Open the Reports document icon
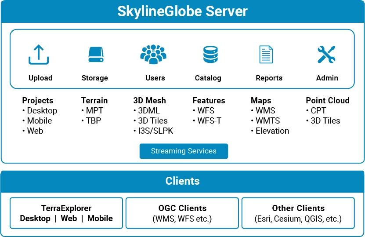Screen dimensions: 365x237 point(266,55)
